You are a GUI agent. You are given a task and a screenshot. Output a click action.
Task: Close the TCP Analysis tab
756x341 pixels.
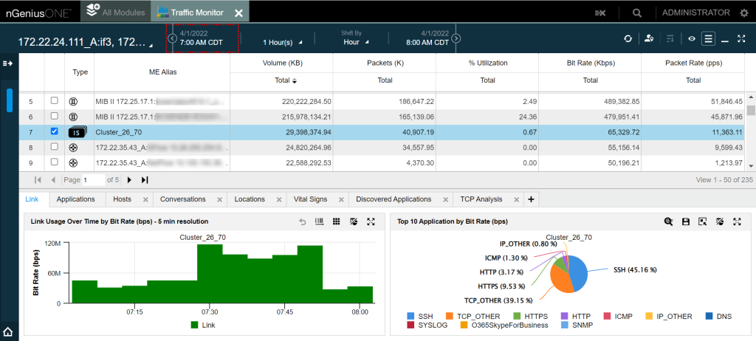click(x=516, y=199)
